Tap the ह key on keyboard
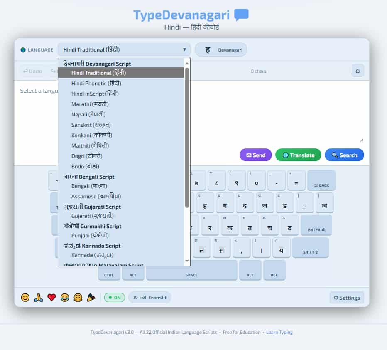This screenshot has width=387, height=350. 205,203
